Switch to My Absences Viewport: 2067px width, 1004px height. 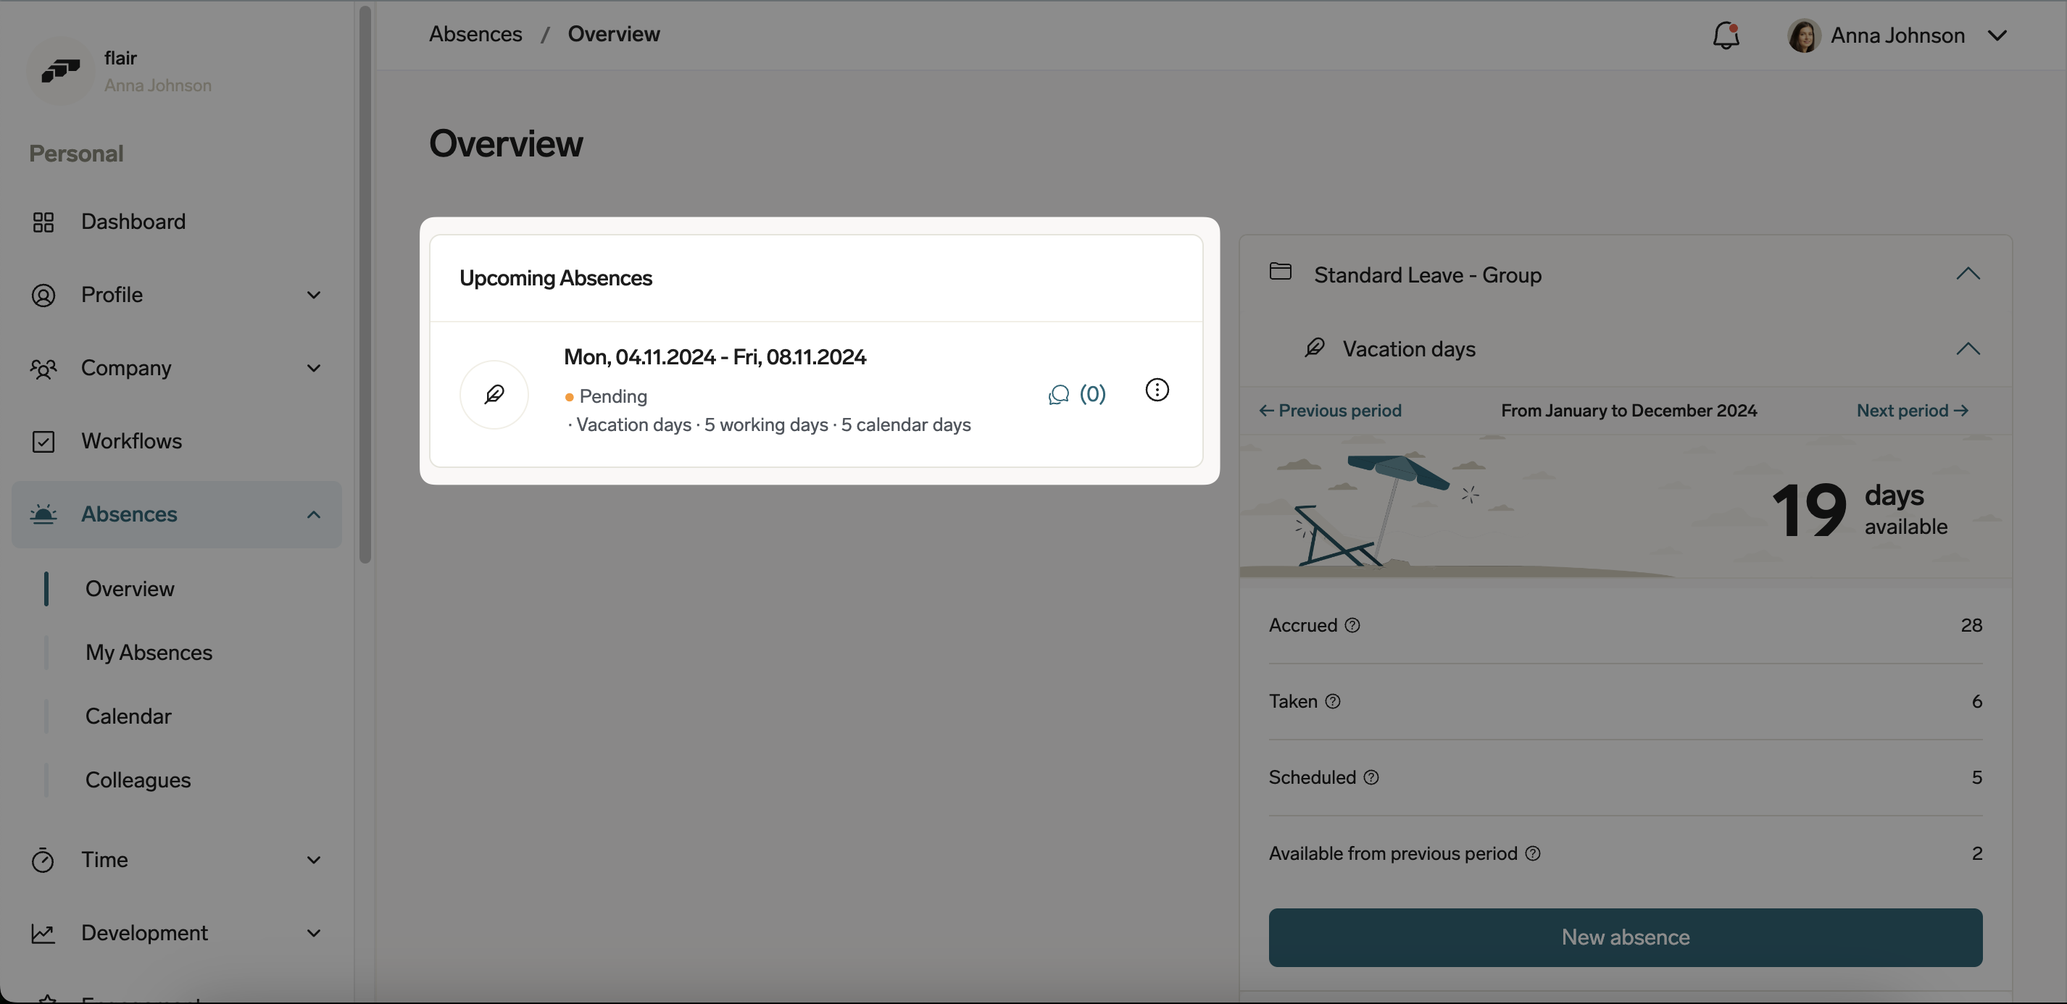pos(149,653)
